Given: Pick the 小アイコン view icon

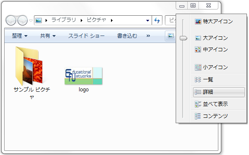Looking at the screenshot, I should 198,67.
